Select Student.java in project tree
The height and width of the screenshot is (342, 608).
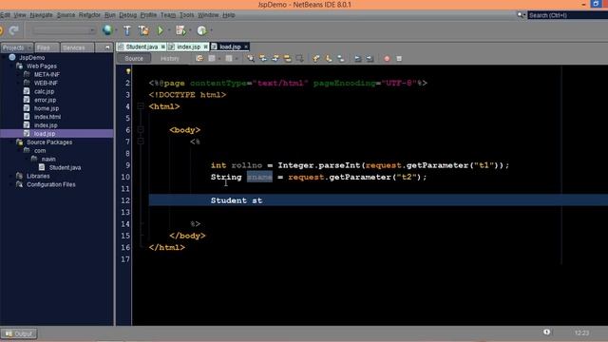[65, 167]
